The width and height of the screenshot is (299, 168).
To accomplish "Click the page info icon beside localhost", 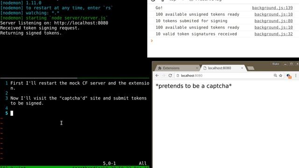I will (178, 76).
